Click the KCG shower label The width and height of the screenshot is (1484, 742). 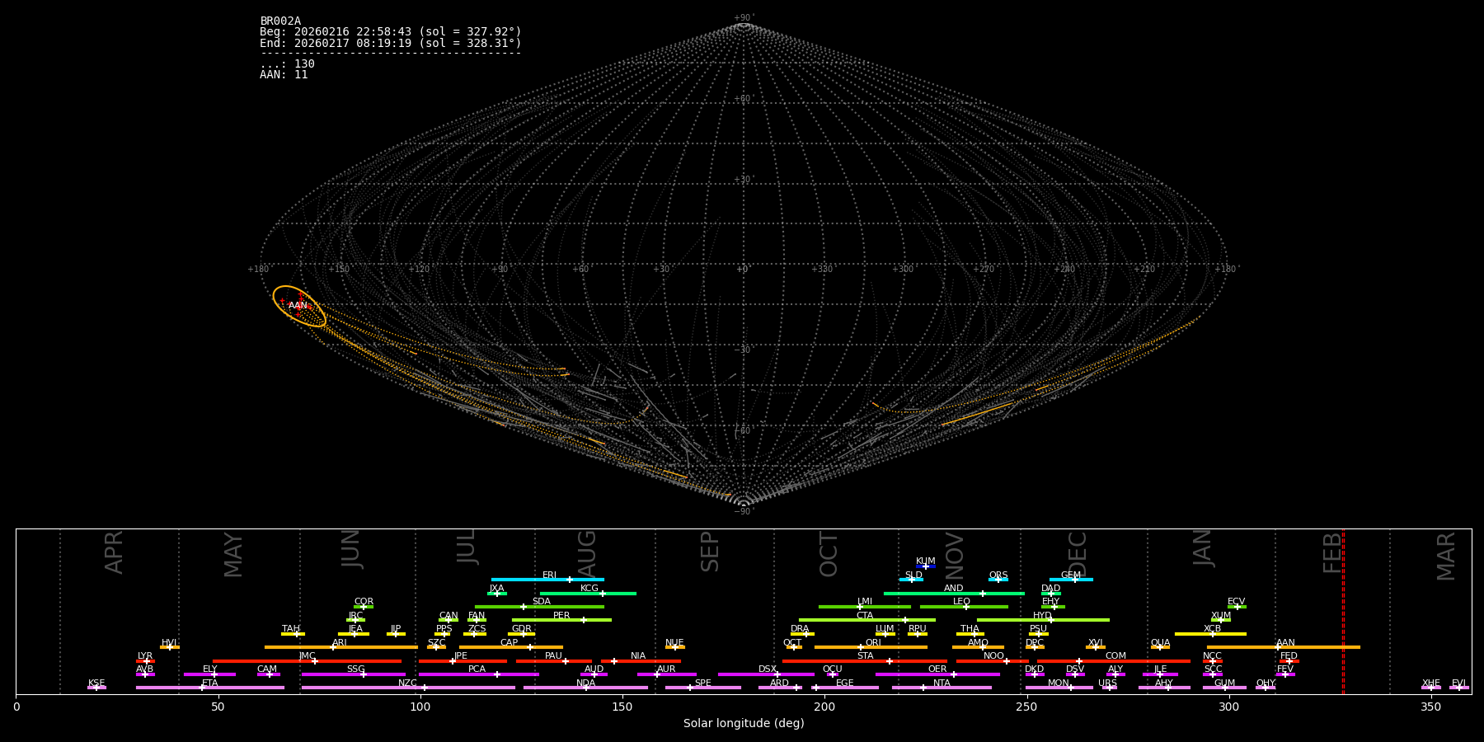(x=589, y=589)
